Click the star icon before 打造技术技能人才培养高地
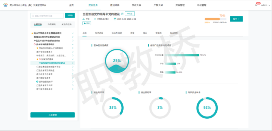The width and height of the screenshot is (272, 131). [x=37, y=48]
